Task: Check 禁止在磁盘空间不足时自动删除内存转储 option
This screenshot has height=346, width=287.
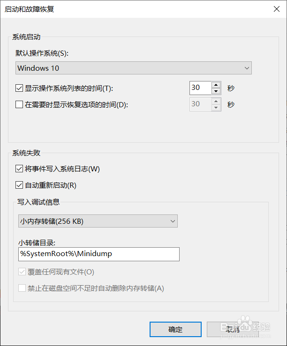Action: [x=22, y=288]
